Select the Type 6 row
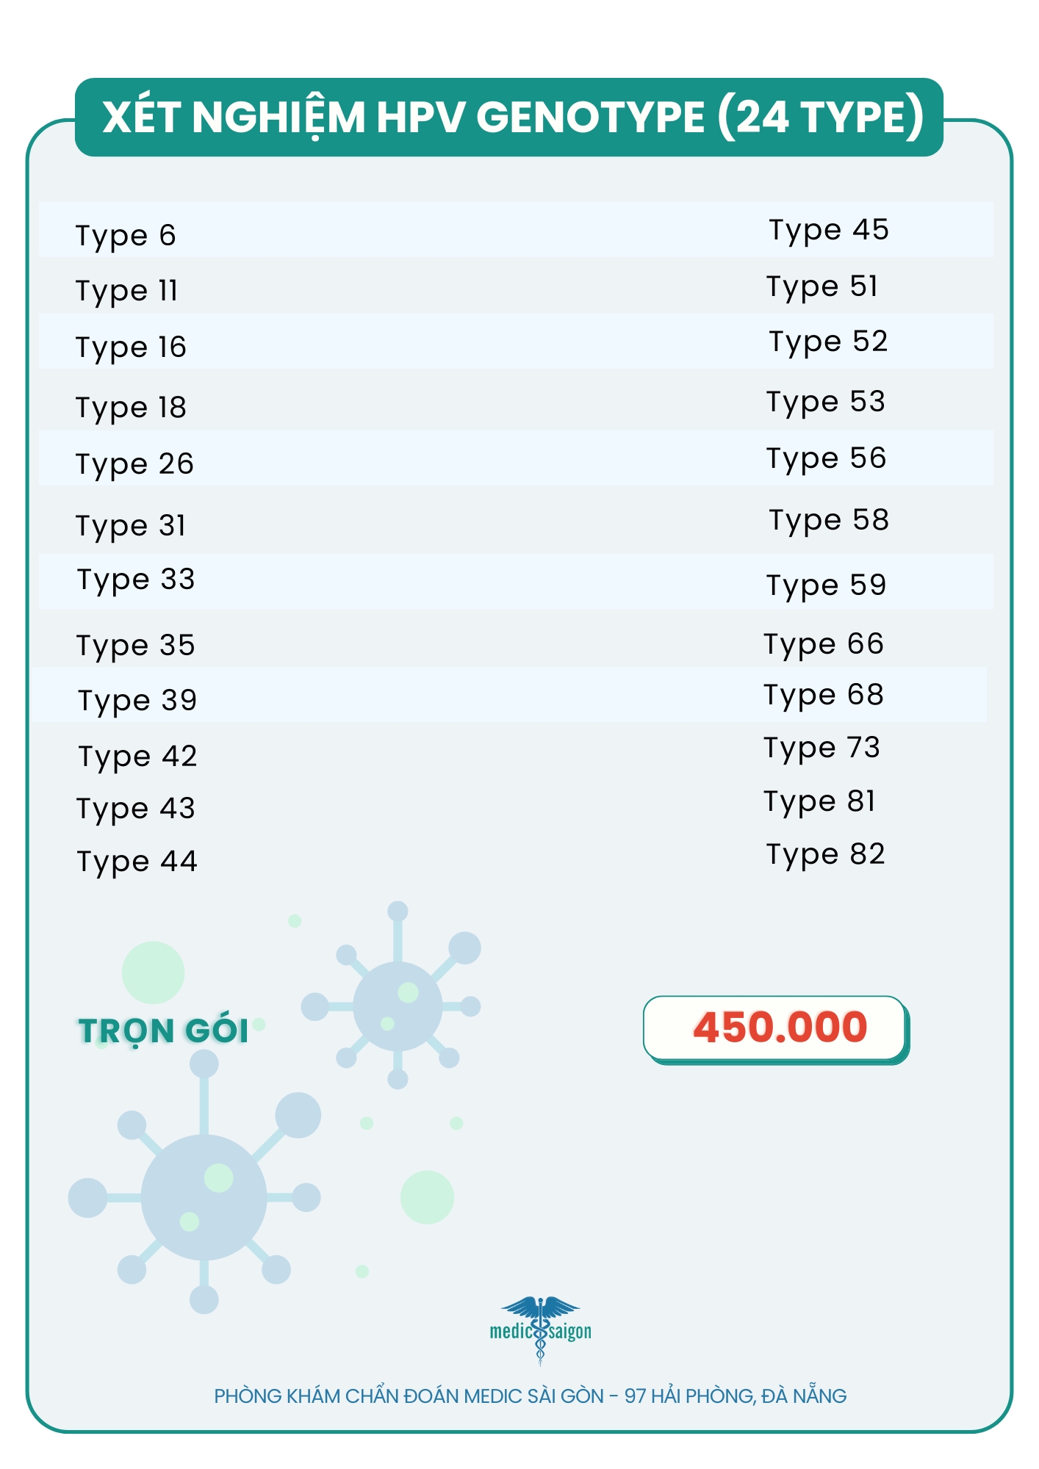This screenshot has height=1469, width=1039. (126, 236)
